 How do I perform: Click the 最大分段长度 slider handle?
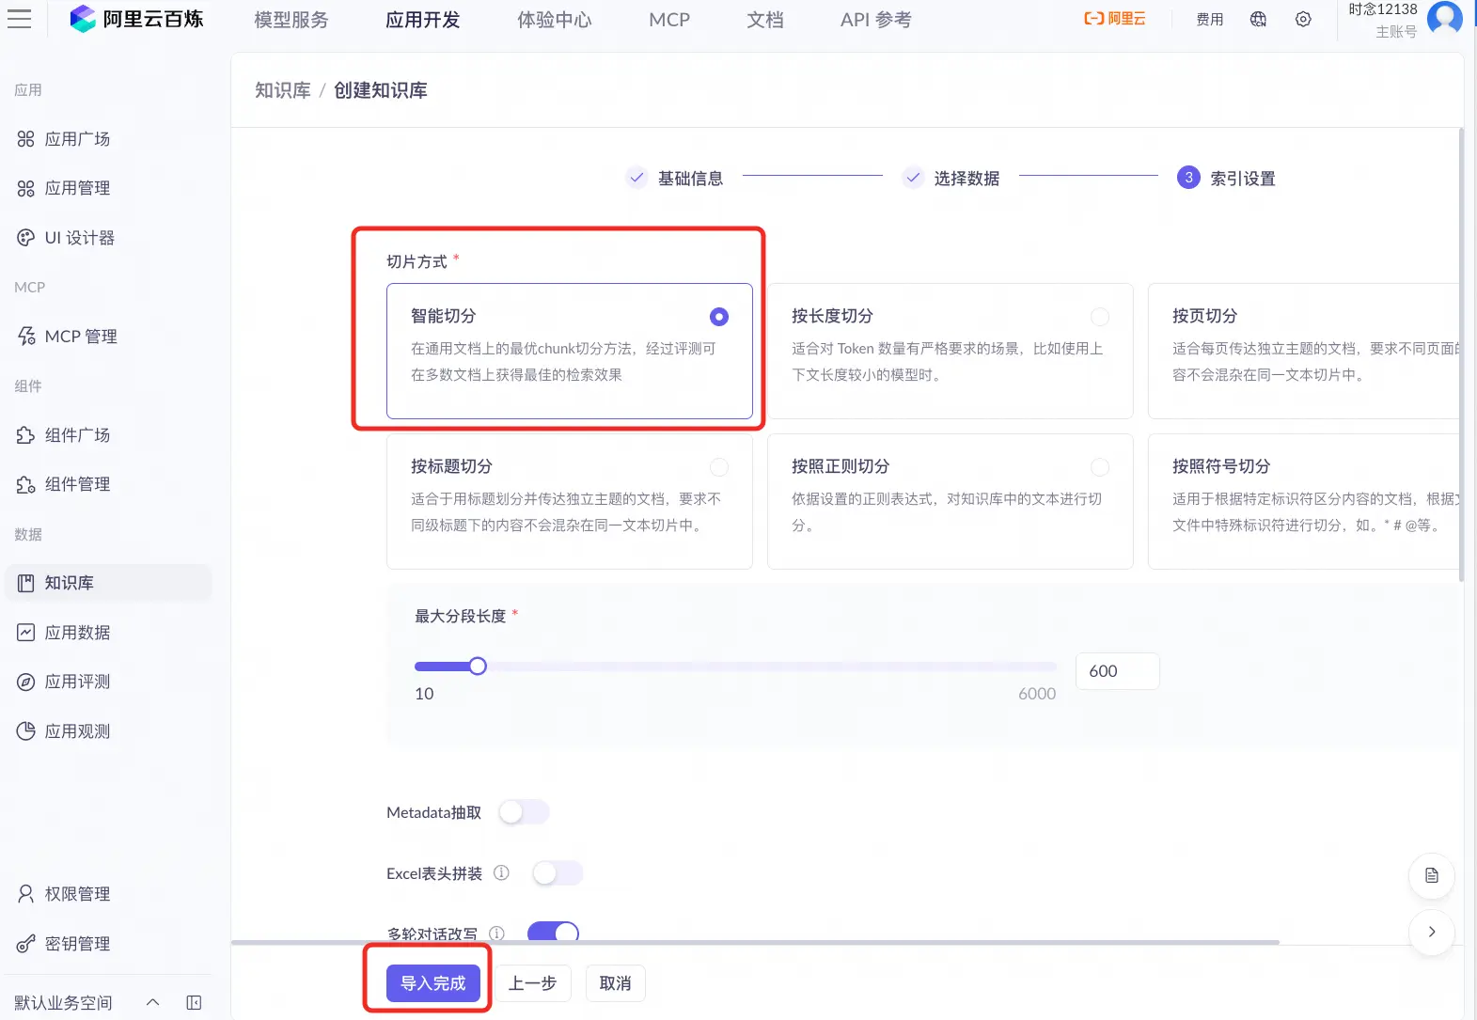click(478, 667)
